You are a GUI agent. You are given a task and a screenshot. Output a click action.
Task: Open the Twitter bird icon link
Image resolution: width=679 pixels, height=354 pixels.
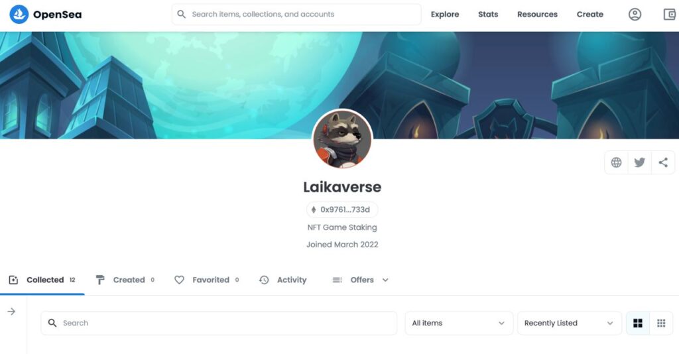(640, 162)
